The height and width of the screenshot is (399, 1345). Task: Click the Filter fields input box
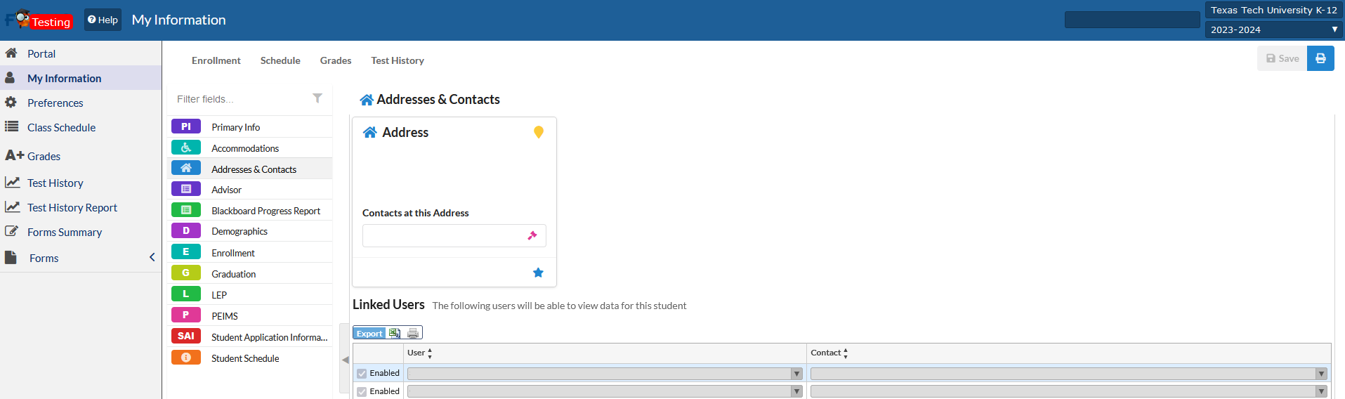[240, 99]
